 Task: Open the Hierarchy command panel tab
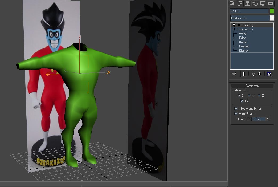pyautogui.click(x=247, y=3)
